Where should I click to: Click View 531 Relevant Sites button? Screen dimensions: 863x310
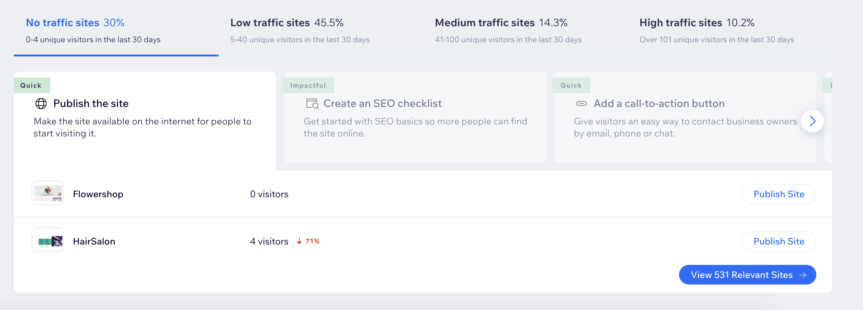[747, 275]
